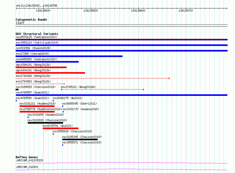Click nsv3192928 (Chaisson2019) label

pyautogui.click(x=47, y=120)
